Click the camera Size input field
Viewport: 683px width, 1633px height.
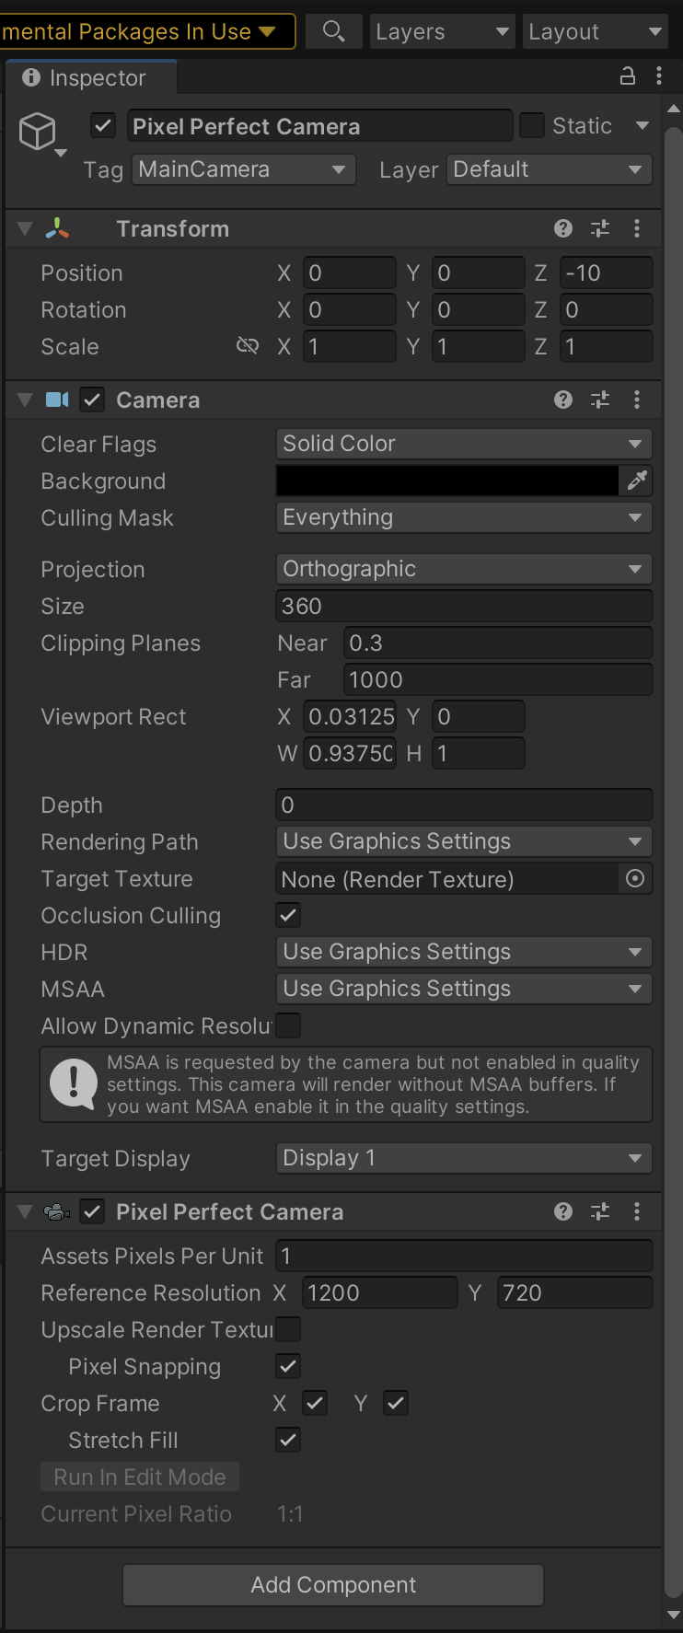tap(463, 606)
